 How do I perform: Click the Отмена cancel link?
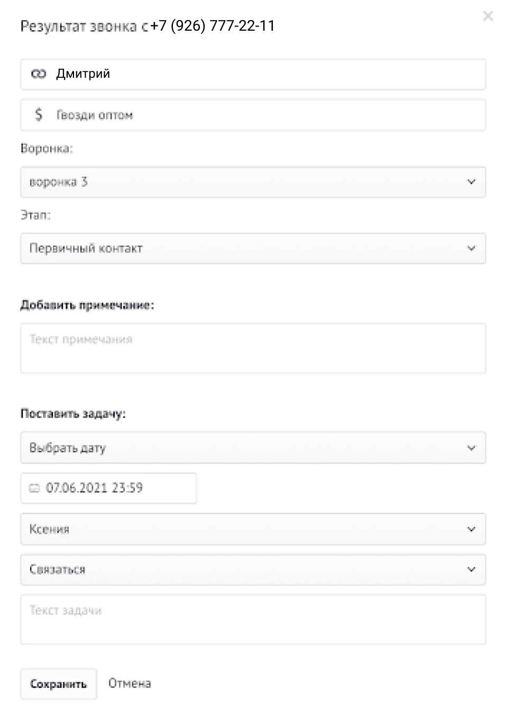(x=130, y=684)
